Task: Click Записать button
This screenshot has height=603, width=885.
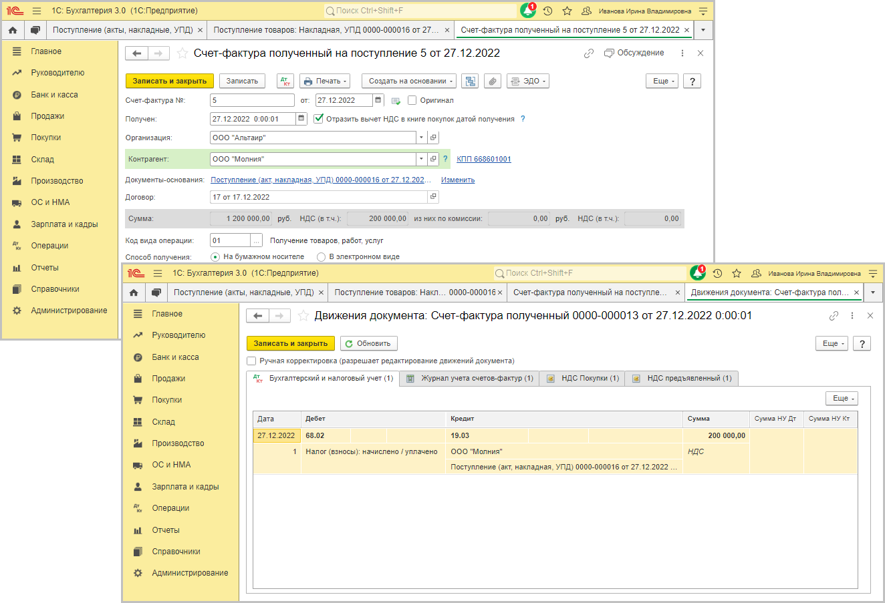Action: 242,81
